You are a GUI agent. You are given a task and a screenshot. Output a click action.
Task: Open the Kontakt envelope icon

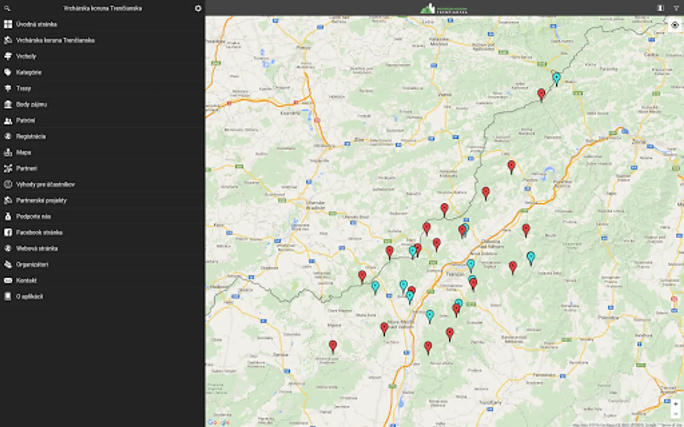pyautogui.click(x=8, y=280)
